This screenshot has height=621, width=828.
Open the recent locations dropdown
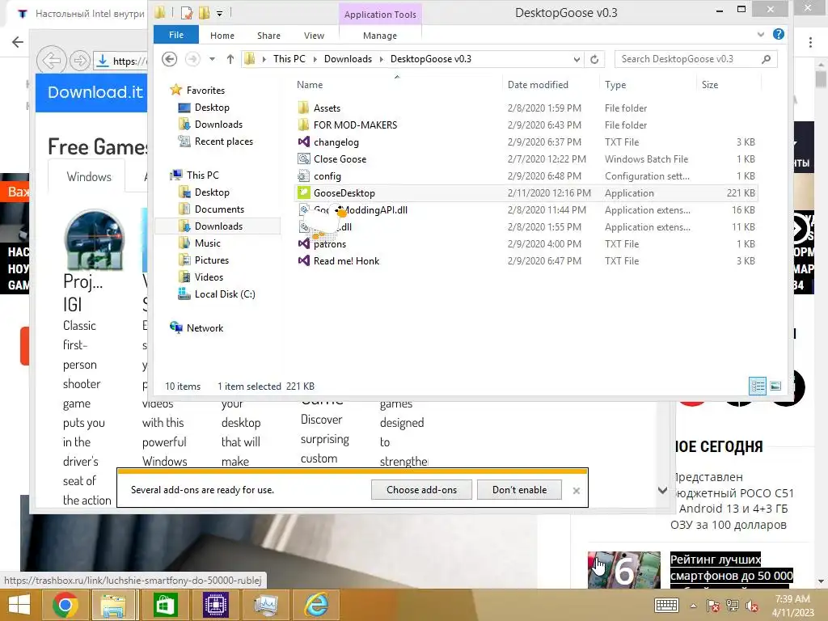(212, 59)
